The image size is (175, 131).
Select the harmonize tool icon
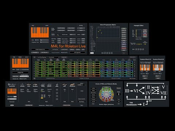(x=12, y=85)
